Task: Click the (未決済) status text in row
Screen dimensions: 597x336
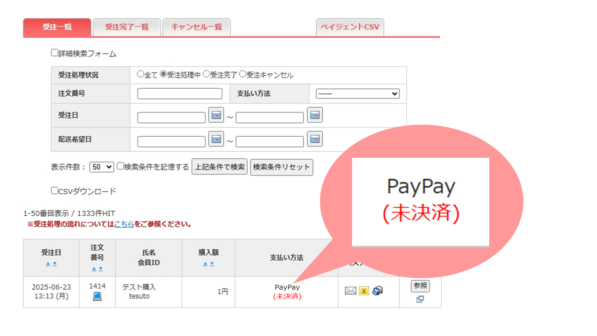Action: (287, 296)
